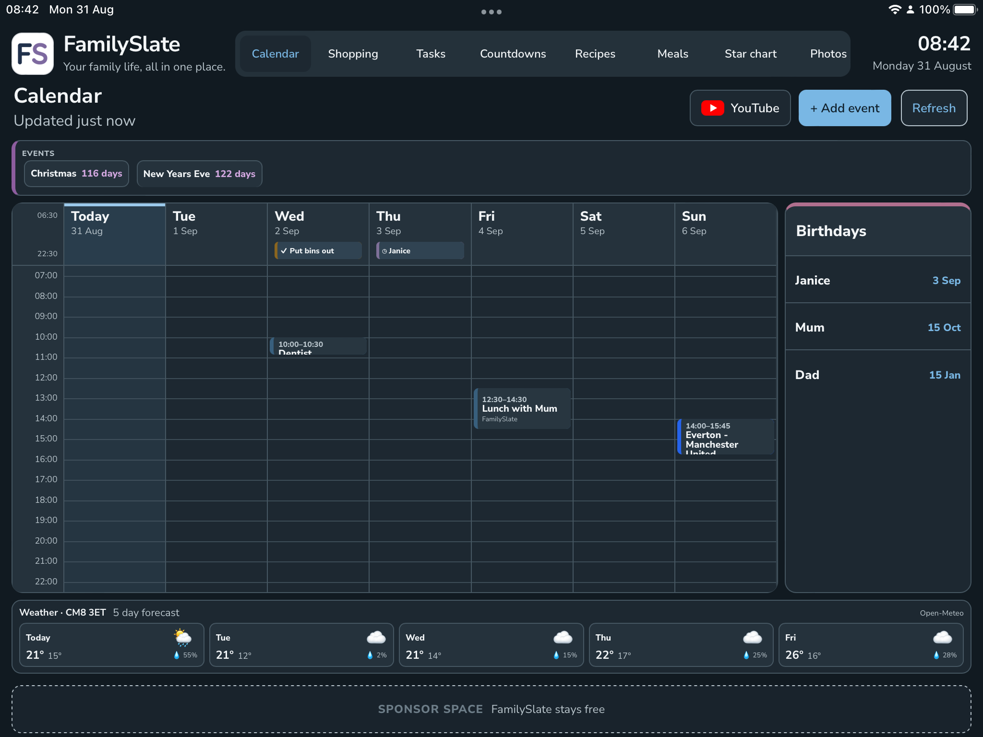
Task: Click the red YouTube play icon
Action: [x=713, y=108]
